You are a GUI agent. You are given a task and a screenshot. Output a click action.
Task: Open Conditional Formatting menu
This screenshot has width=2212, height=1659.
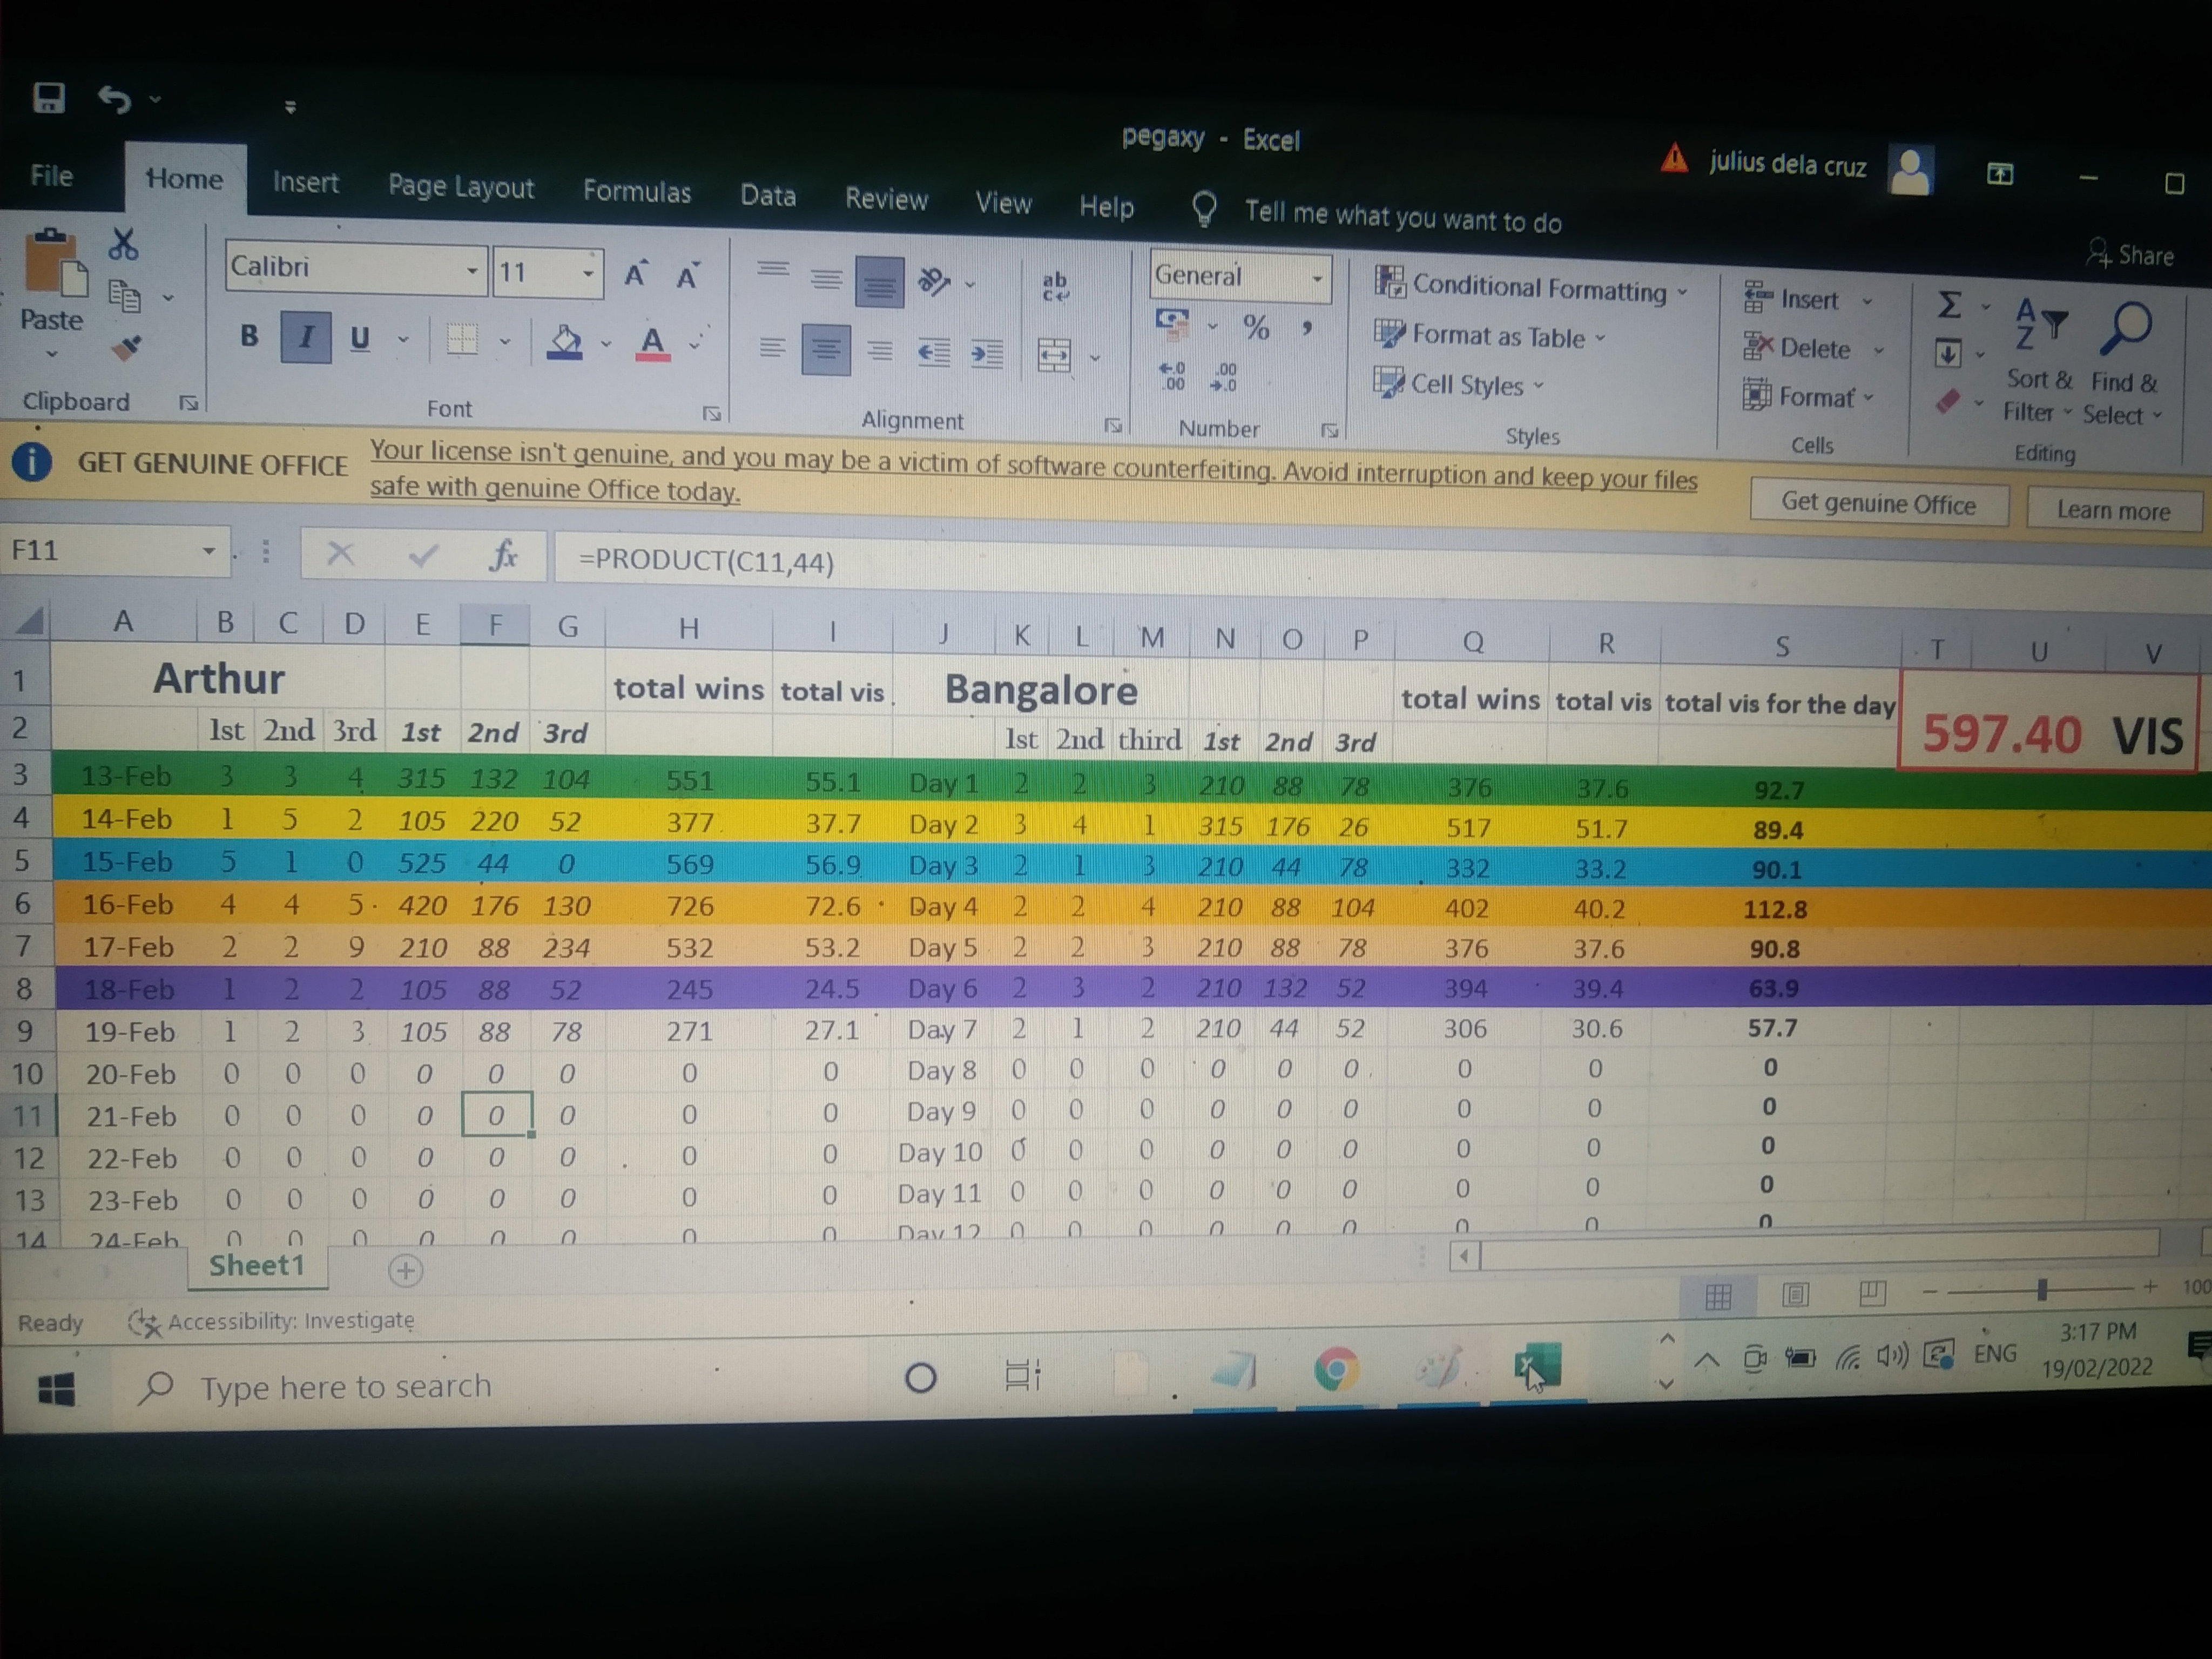pos(1531,288)
